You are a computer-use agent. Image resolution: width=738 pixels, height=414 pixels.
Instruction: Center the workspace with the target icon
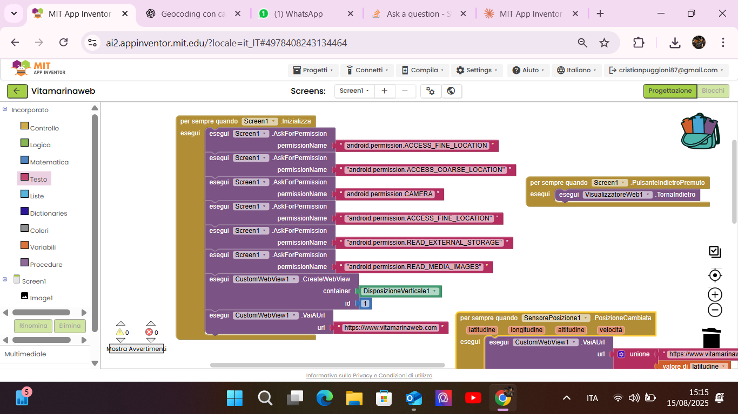715,275
